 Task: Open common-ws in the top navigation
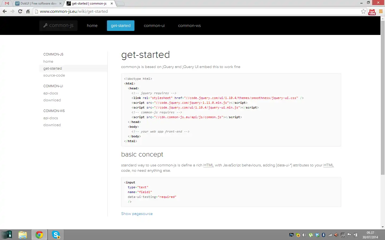189,26
